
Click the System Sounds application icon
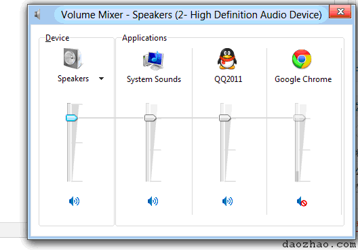tap(153, 60)
